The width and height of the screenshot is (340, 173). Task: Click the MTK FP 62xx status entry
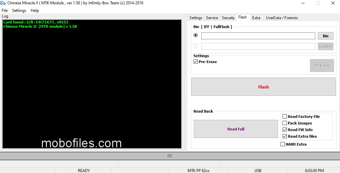click(x=198, y=170)
